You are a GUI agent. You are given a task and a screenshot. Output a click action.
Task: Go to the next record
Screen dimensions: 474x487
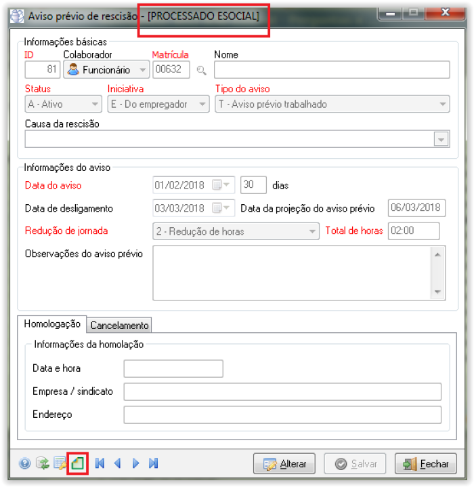pos(135,464)
